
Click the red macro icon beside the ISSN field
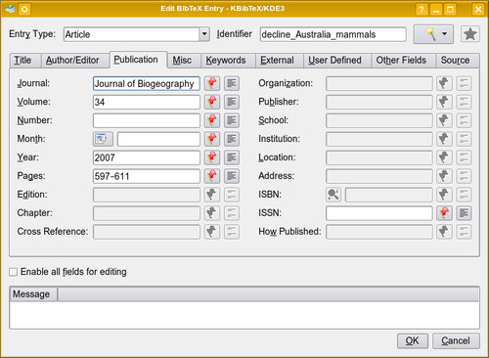click(444, 213)
